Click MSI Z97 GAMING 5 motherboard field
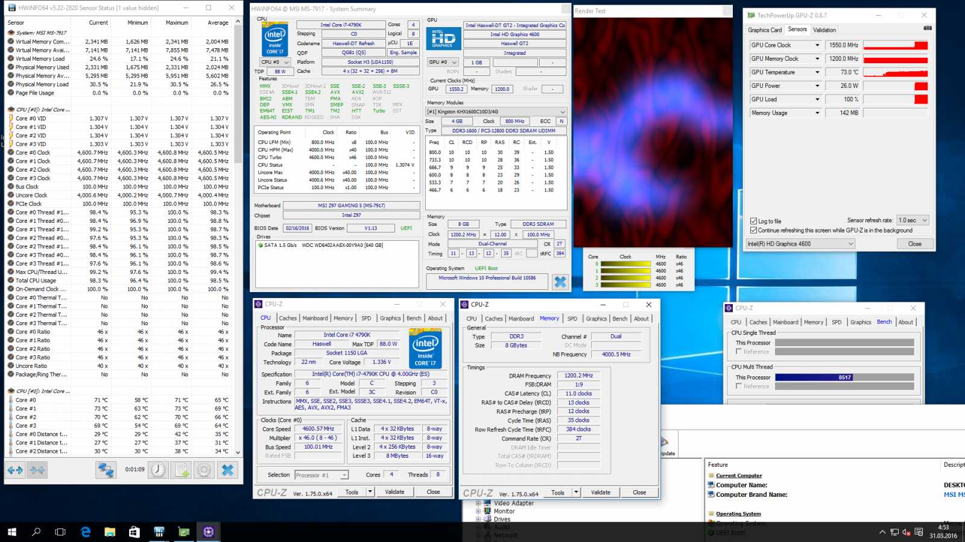The width and height of the screenshot is (965, 542). (351, 205)
